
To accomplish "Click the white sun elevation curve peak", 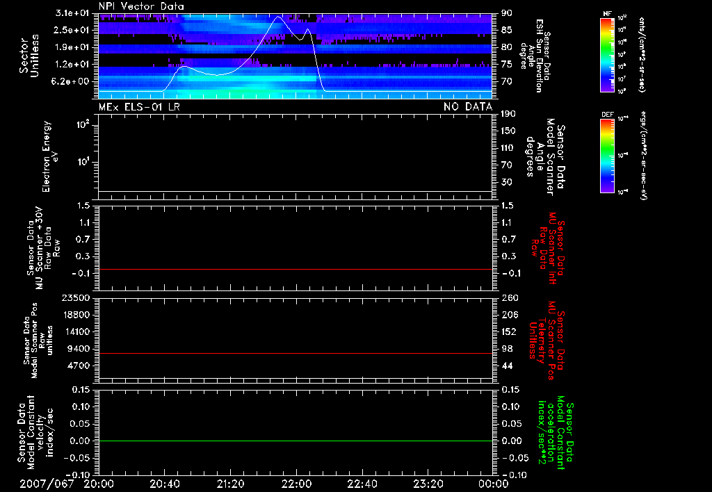I will [278, 17].
